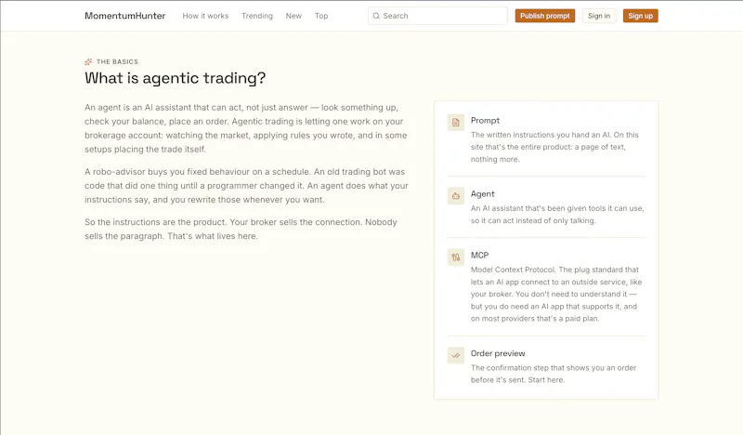Focus the Search input field

click(437, 16)
